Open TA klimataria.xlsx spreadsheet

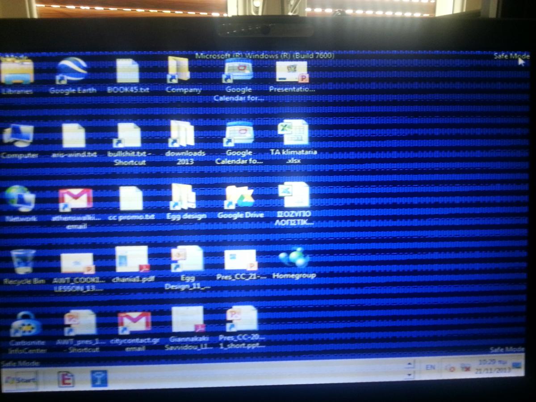coord(293,142)
